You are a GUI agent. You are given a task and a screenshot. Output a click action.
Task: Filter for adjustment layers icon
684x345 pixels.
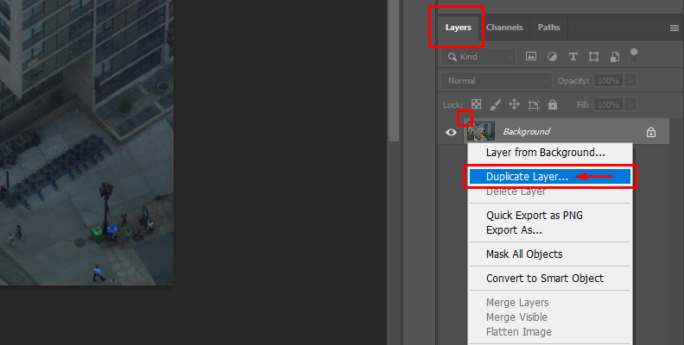tap(552, 57)
